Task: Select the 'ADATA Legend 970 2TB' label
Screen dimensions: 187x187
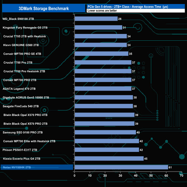Action: click(19, 89)
